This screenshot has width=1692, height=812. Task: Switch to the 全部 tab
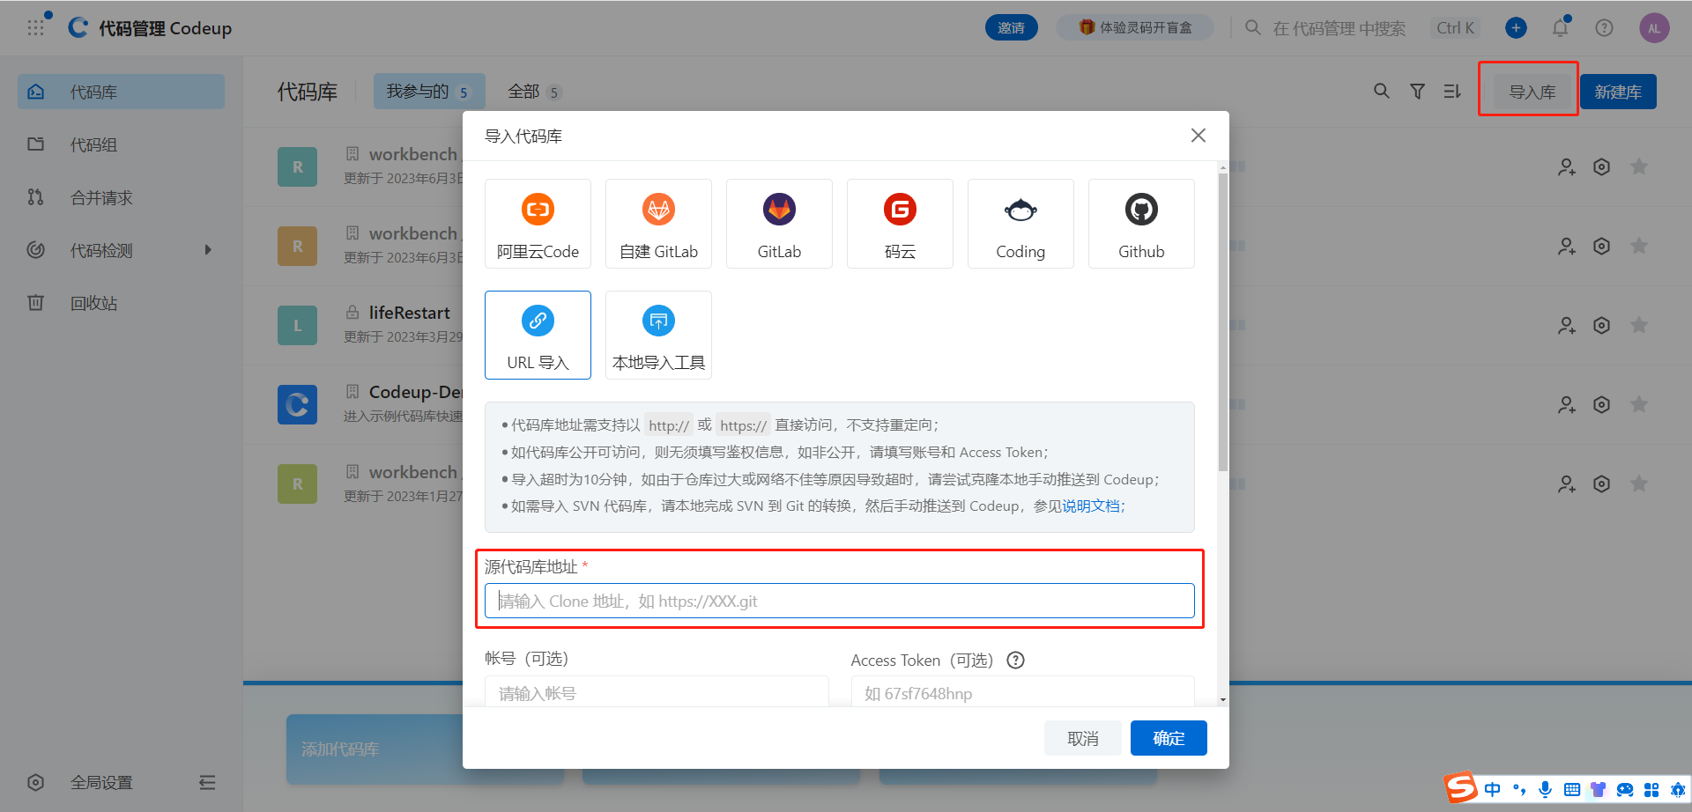tap(534, 92)
